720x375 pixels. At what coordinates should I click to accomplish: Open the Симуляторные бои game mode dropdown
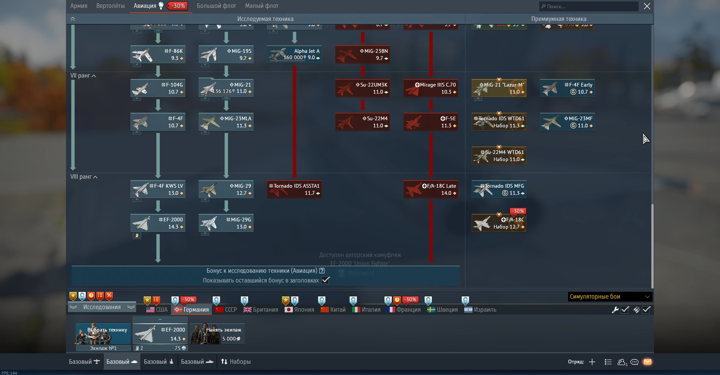pyautogui.click(x=610, y=297)
